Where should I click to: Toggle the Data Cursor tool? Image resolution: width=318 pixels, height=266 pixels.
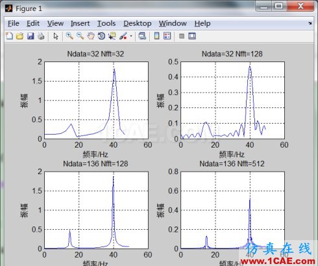(112, 36)
